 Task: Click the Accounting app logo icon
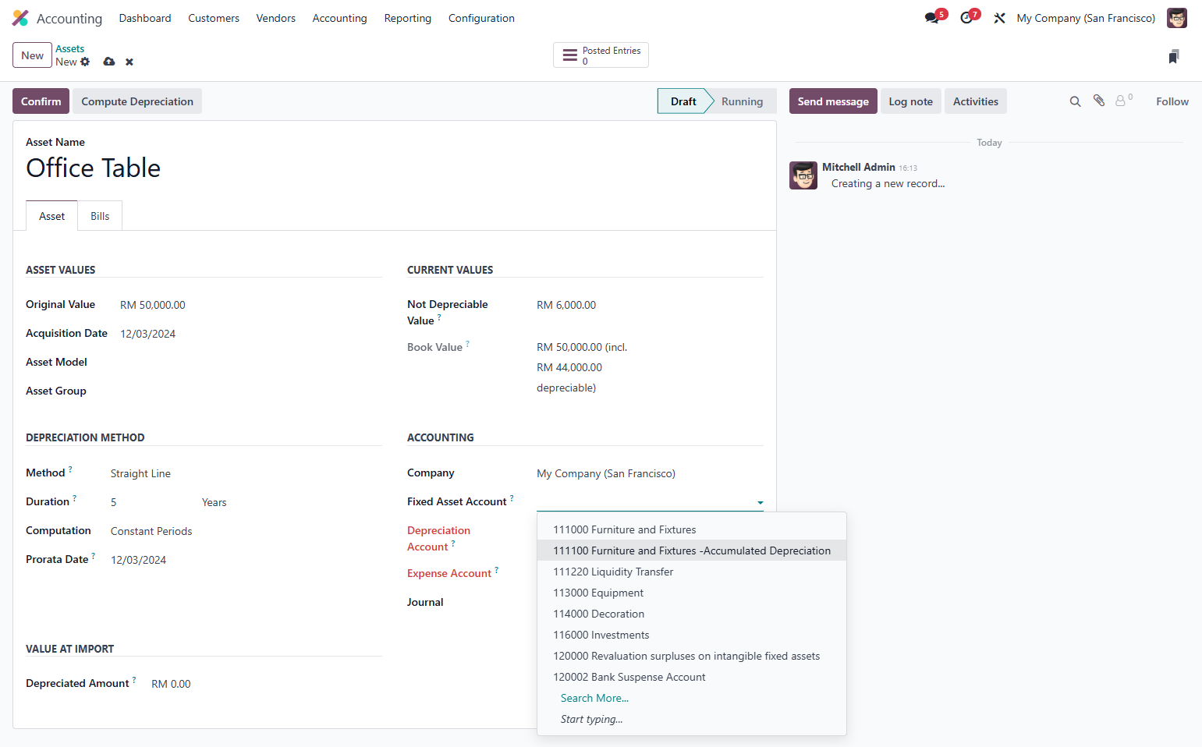(20, 18)
